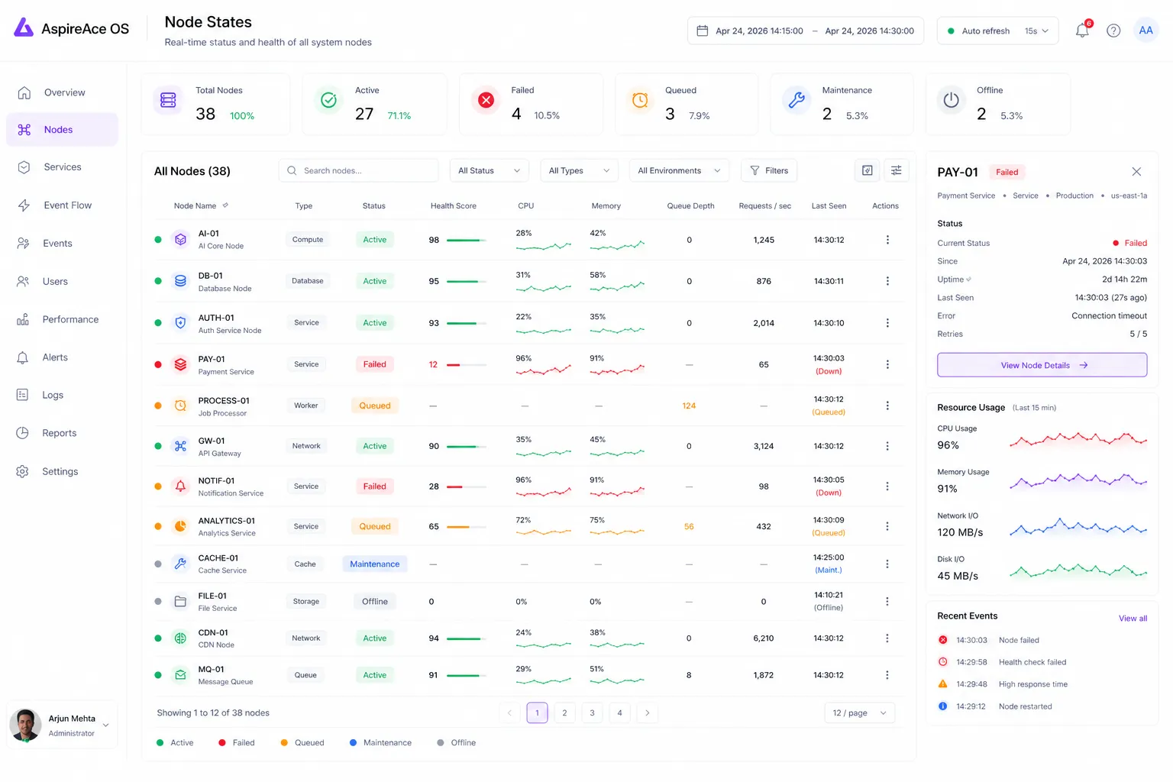Image resolution: width=1173 pixels, height=782 pixels.
Task: Click the Maintenance card wrench icon
Action: pyautogui.click(x=797, y=100)
